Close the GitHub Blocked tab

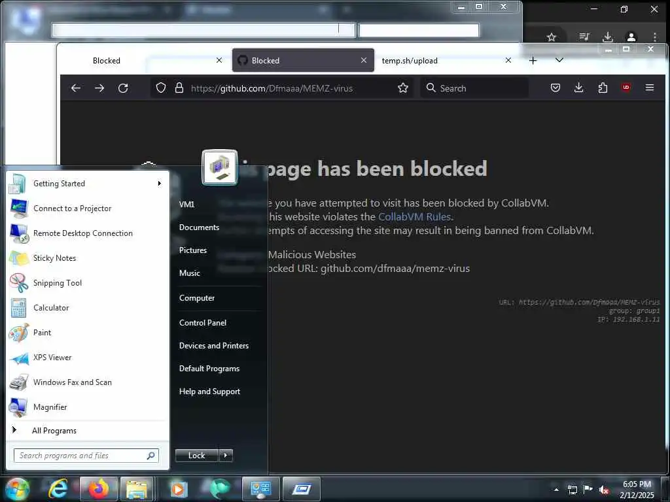(364, 60)
